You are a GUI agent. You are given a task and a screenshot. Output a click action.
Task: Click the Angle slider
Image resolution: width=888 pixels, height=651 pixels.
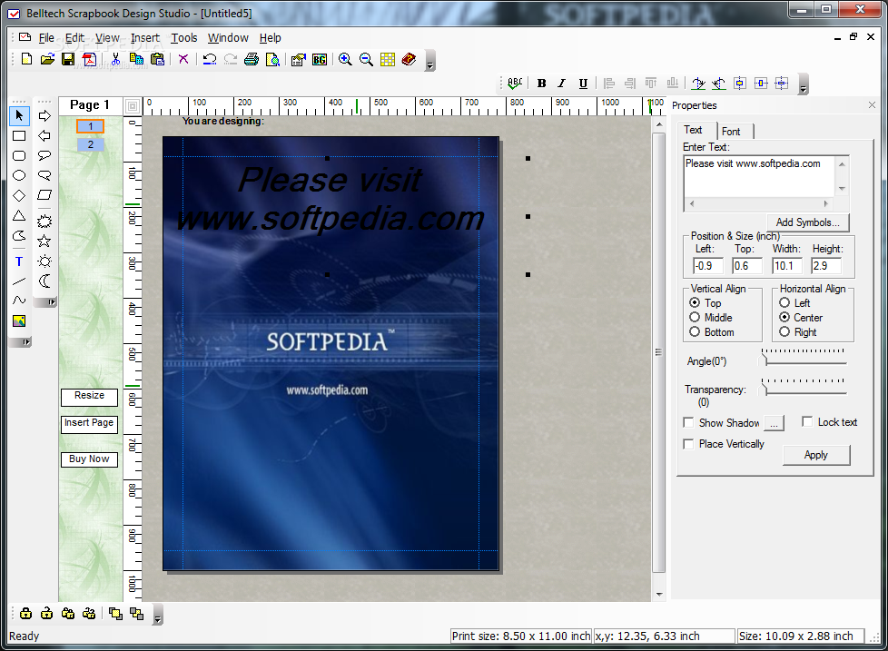click(x=804, y=357)
